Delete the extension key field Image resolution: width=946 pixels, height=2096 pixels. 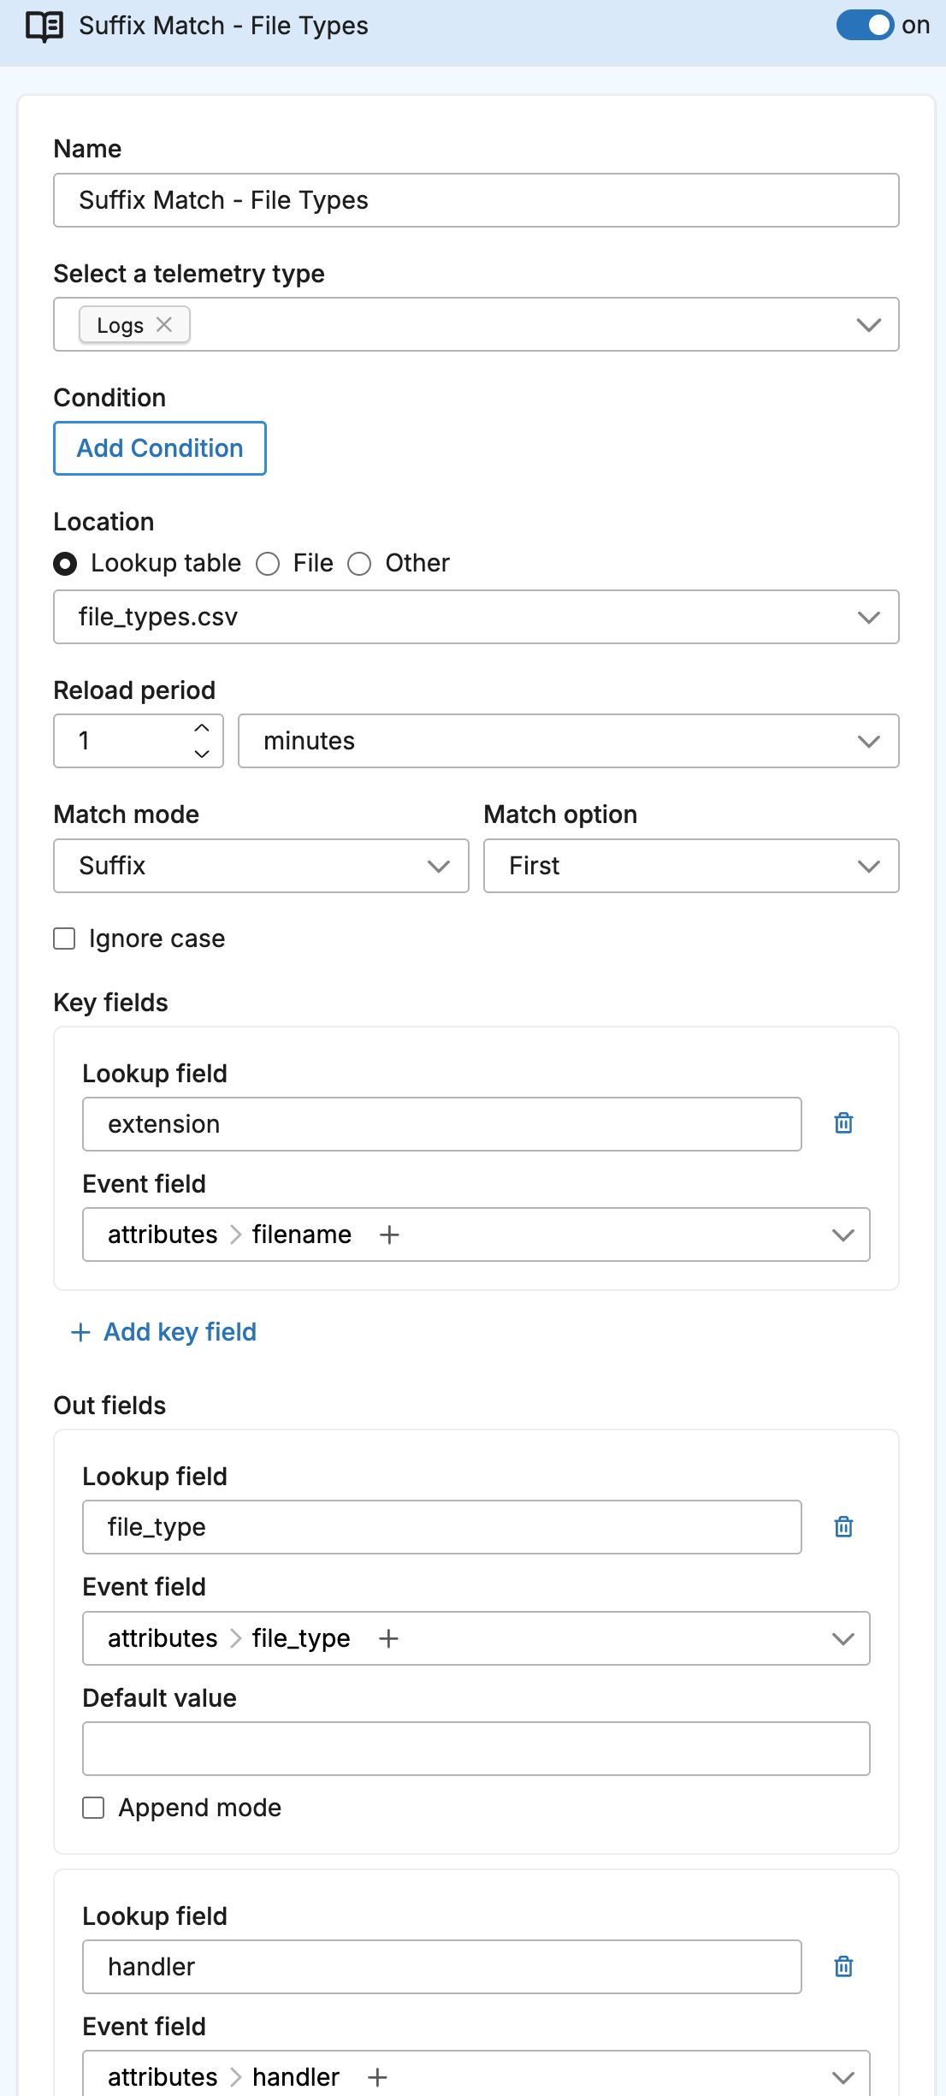coord(843,1123)
